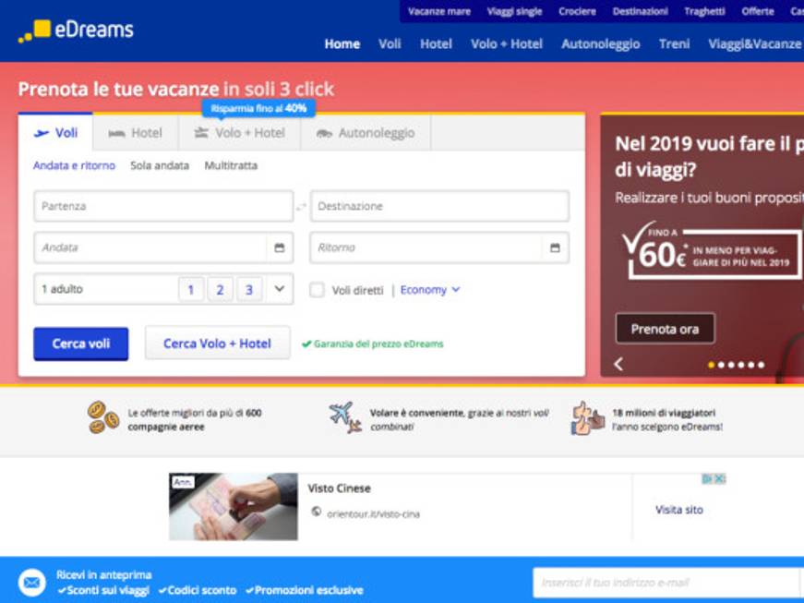Click the thumbs-up icon beside 18 milioni di viaggiatori
Image resolution: width=804 pixels, height=603 pixels.
pyautogui.click(x=588, y=418)
